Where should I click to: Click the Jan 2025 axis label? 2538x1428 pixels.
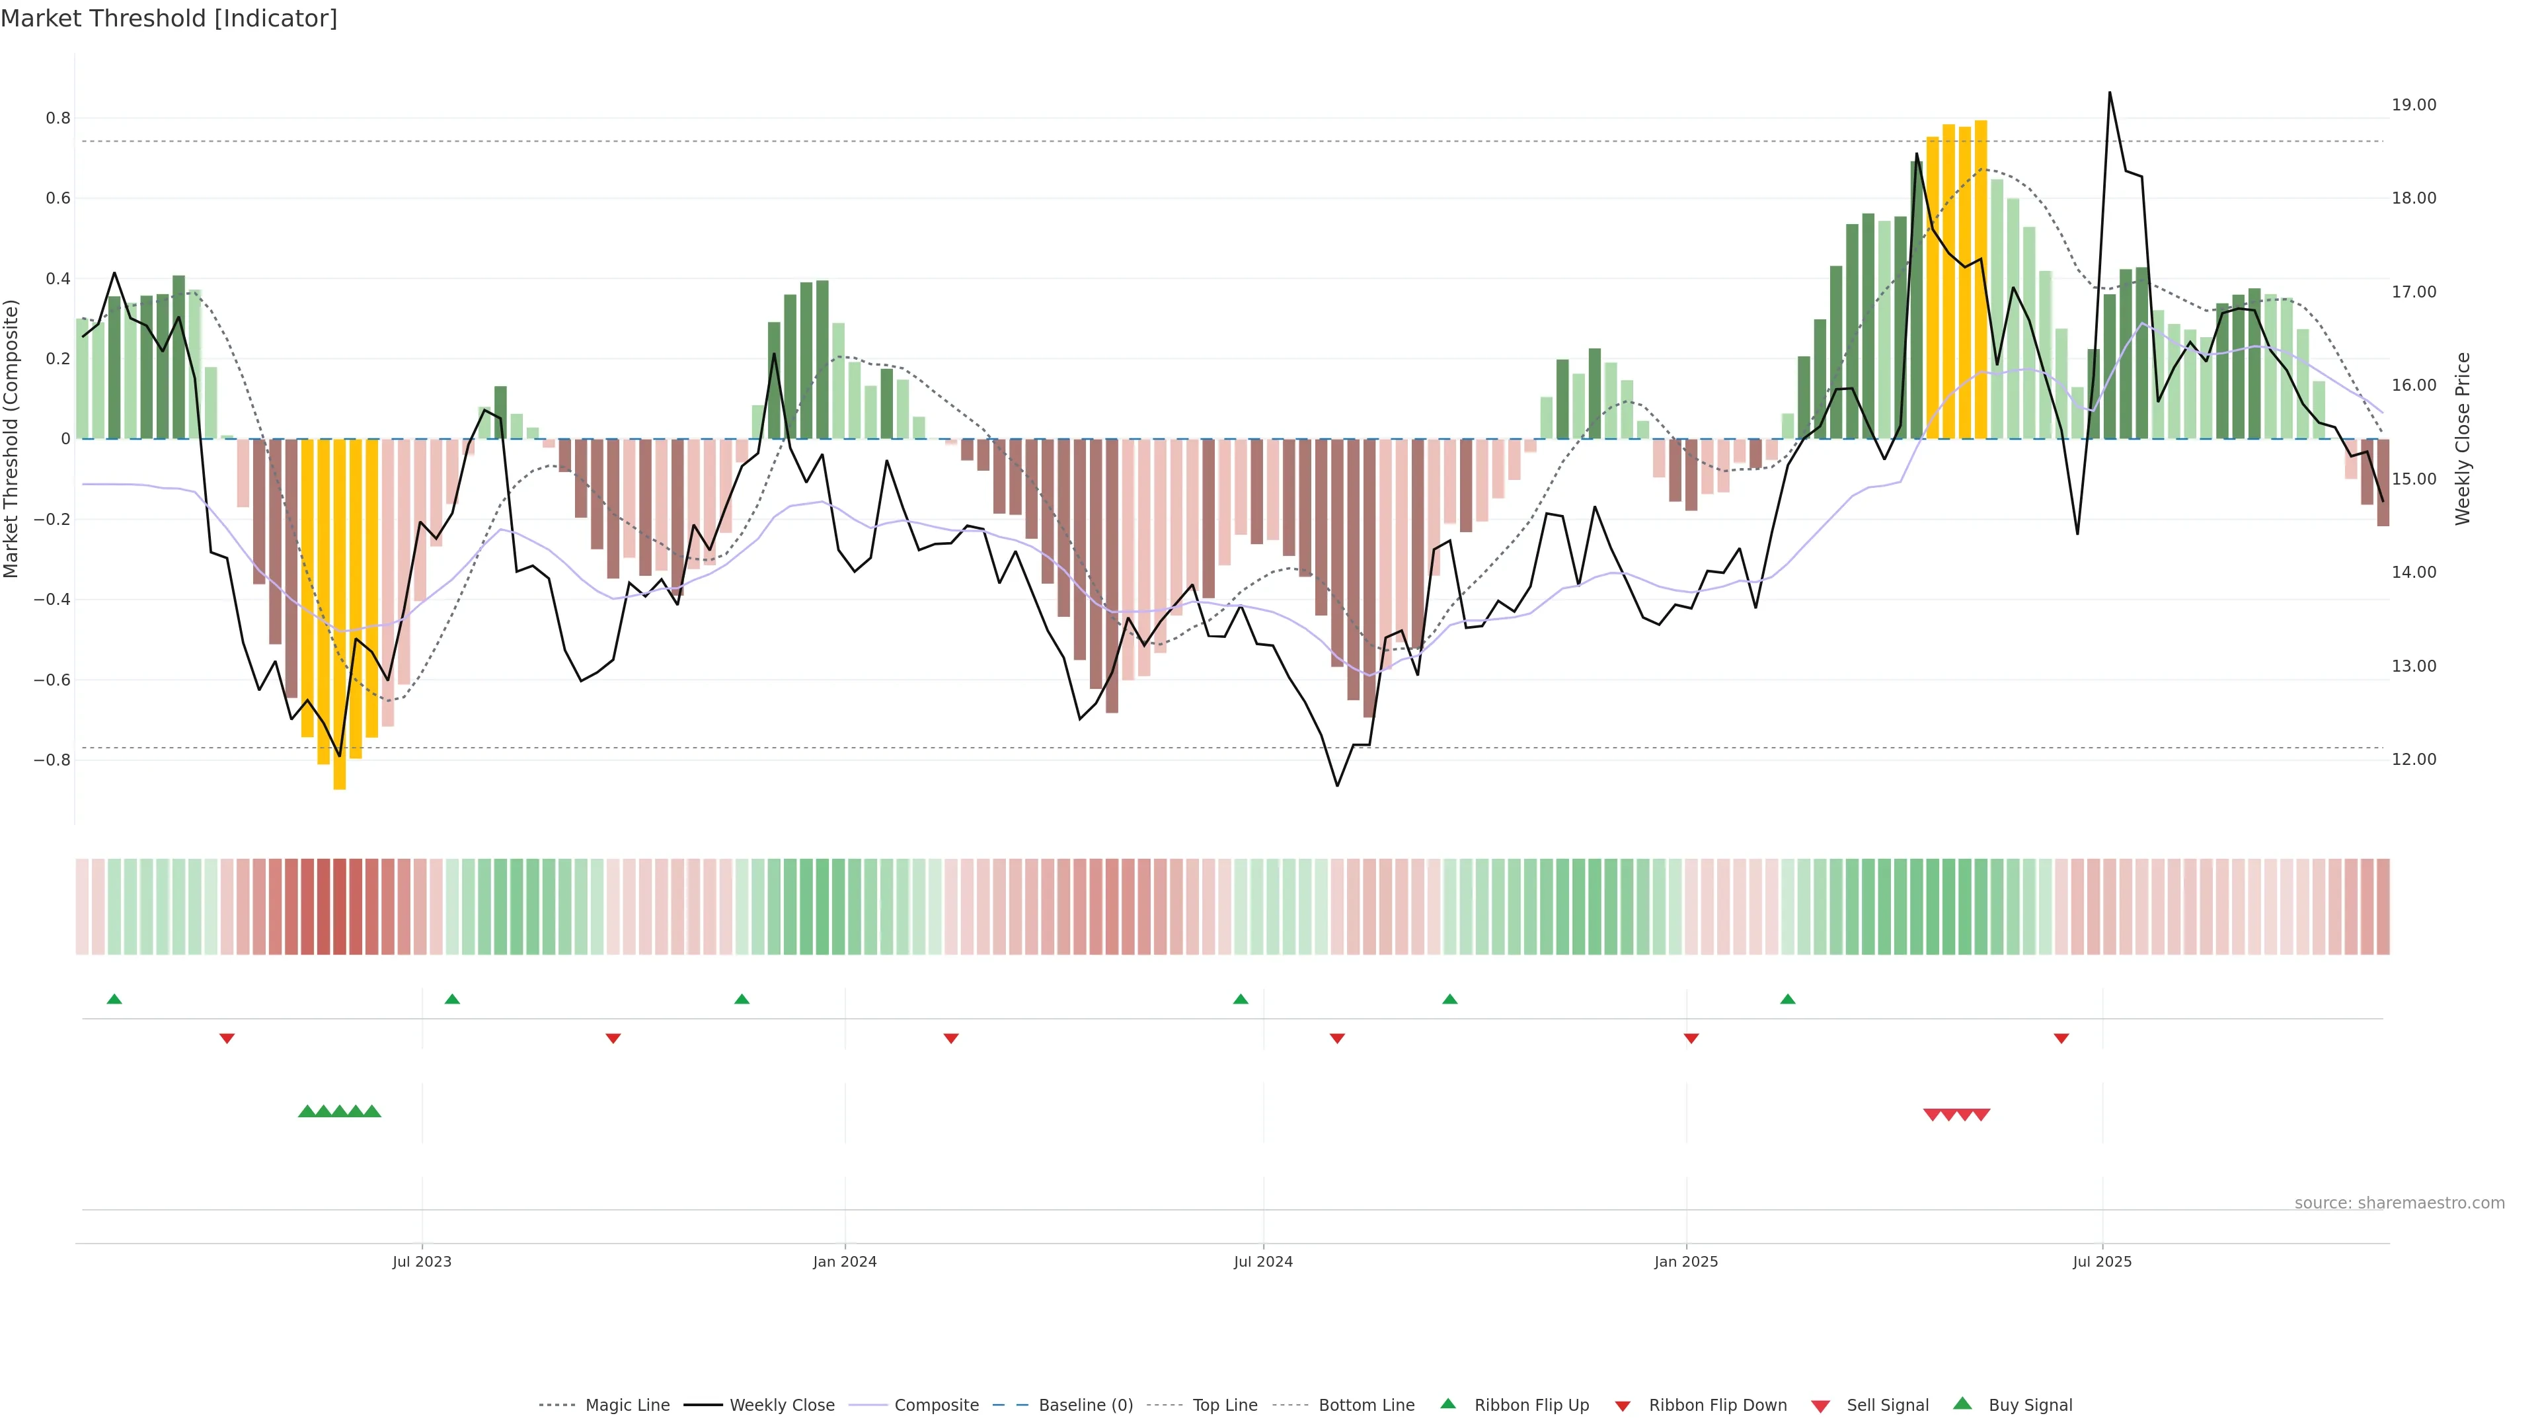click(x=1686, y=1261)
